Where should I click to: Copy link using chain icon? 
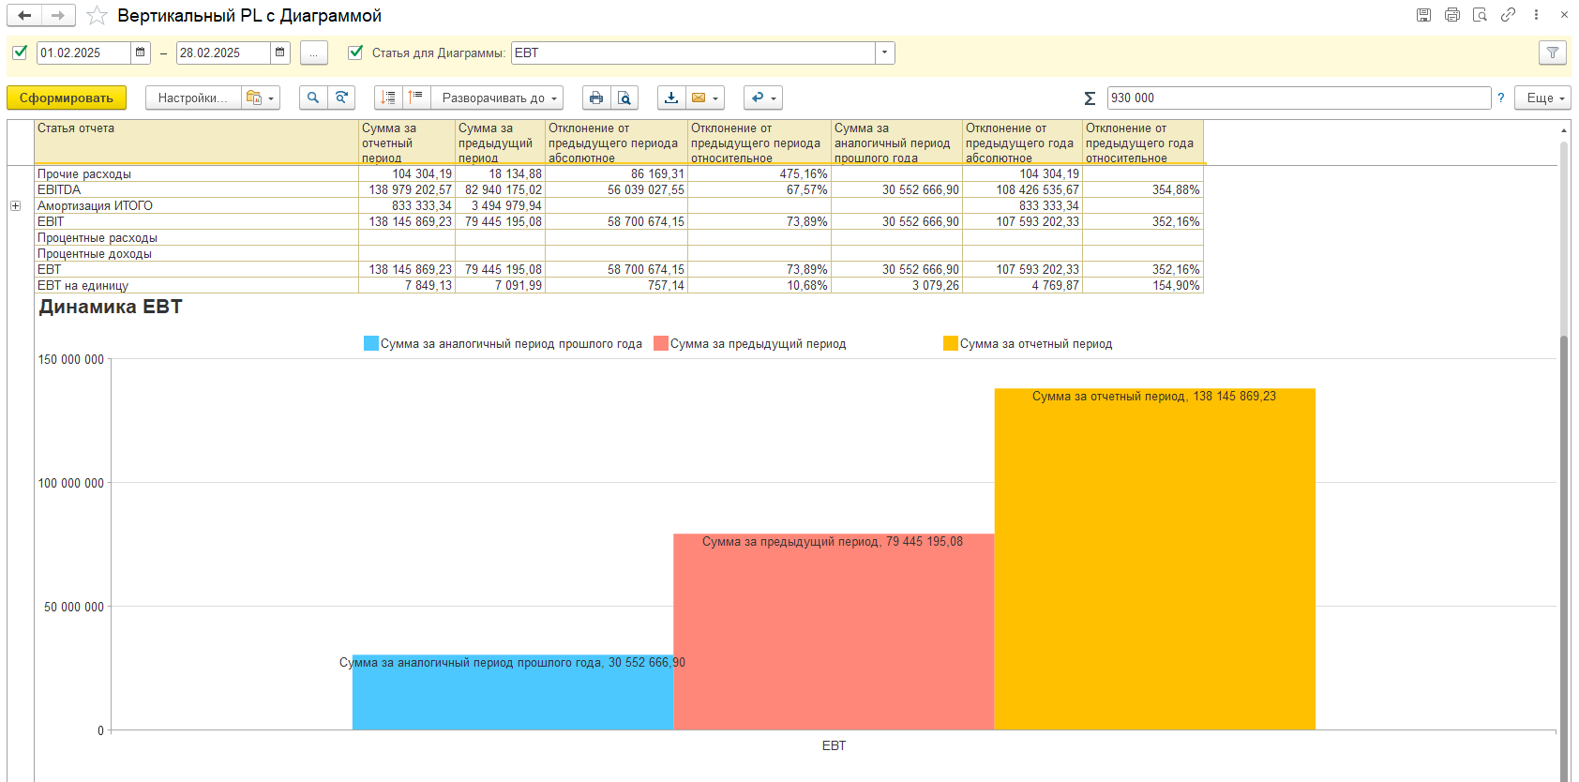pyautogui.click(x=1508, y=15)
